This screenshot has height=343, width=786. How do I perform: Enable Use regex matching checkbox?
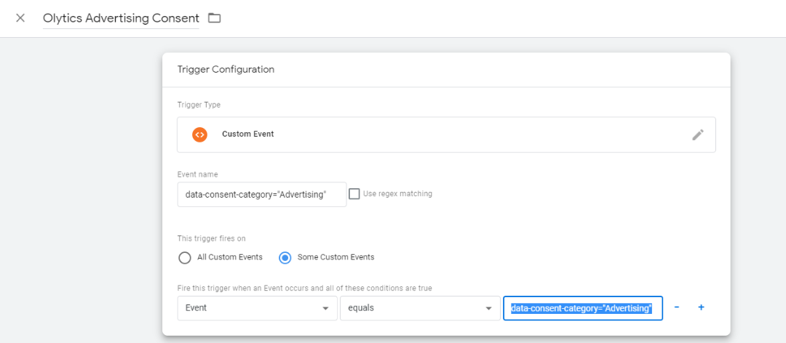(354, 194)
